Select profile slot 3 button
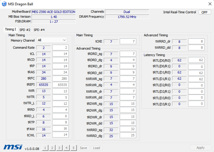 (59, 148)
